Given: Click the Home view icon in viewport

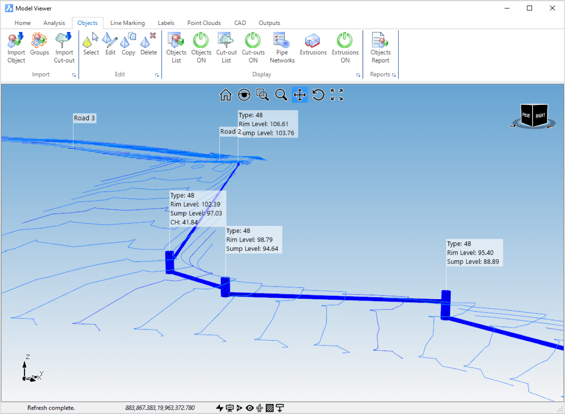Looking at the screenshot, I should point(226,95).
